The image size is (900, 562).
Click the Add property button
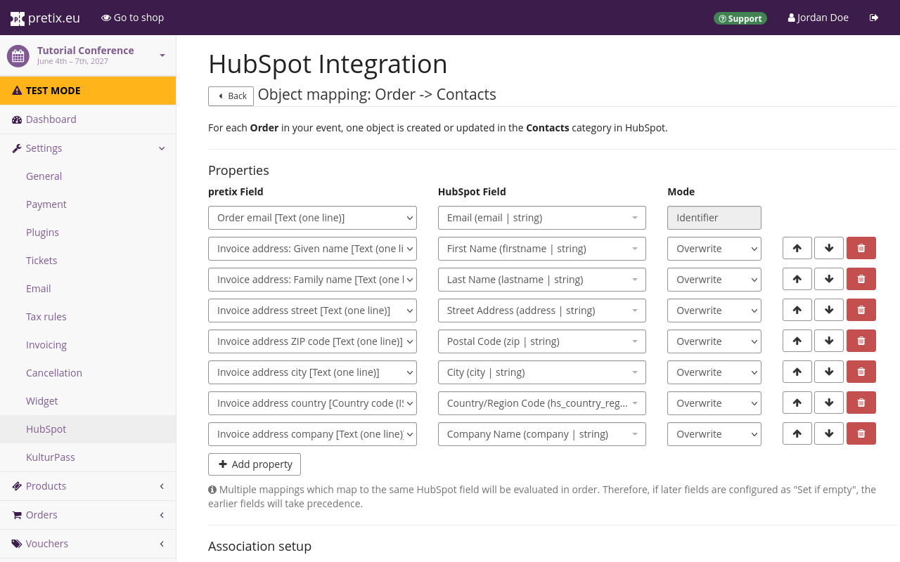coord(255,464)
